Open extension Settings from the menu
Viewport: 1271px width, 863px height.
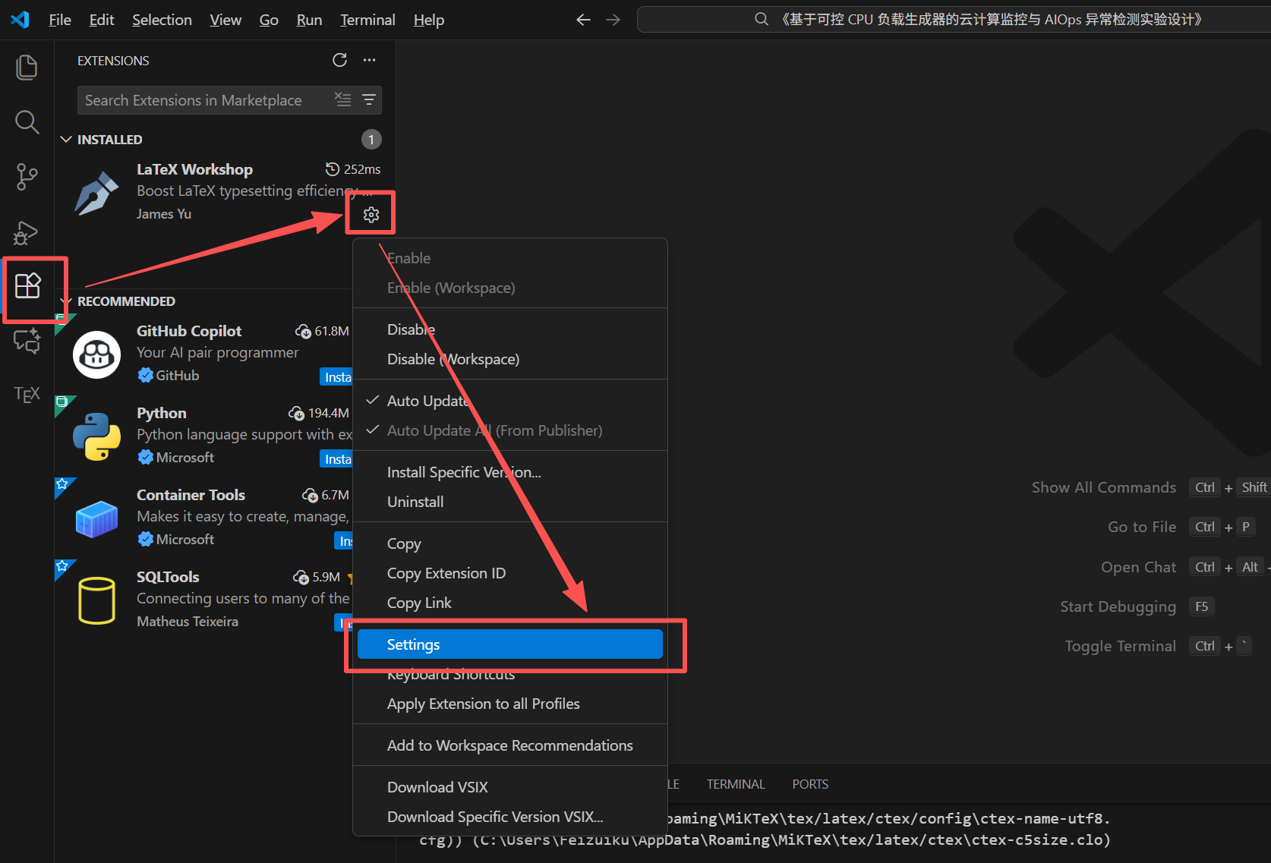tap(510, 644)
